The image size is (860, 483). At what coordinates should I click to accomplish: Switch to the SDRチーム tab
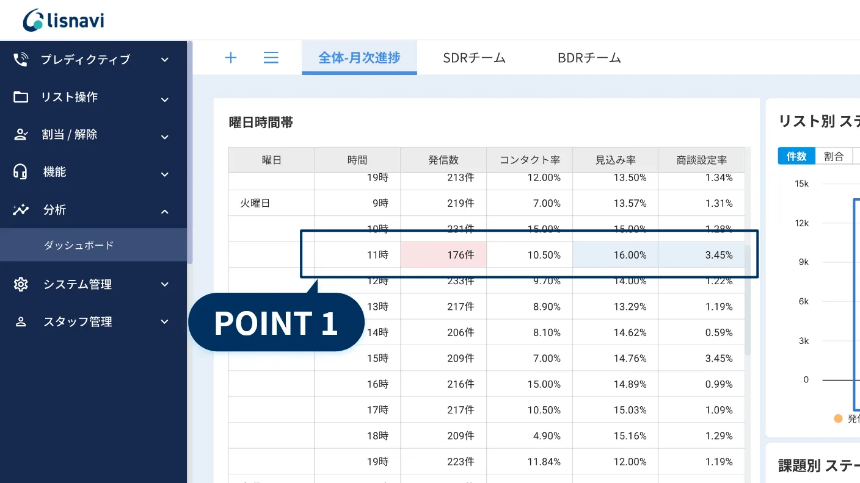coord(475,58)
